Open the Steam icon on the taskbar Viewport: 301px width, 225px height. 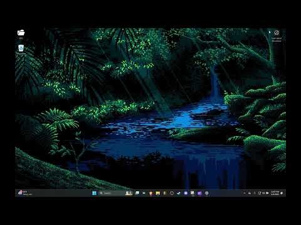click(x=179, y=193)
